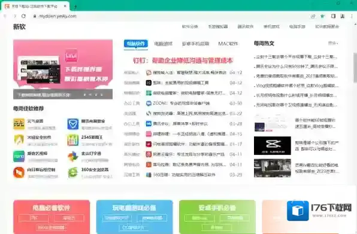
Task: Open the browser profile icon
Action: pyautogui.click(x=343, y=16)
